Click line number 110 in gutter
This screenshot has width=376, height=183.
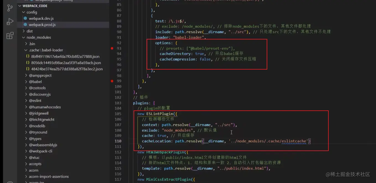click(x=118, y=141)
